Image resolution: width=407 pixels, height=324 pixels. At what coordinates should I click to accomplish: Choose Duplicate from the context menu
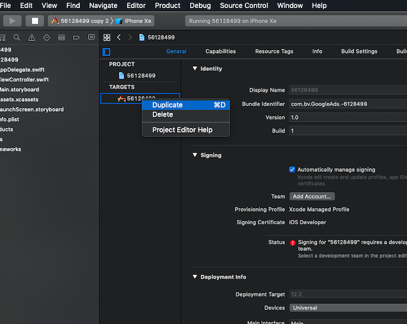tap(186, 105)
